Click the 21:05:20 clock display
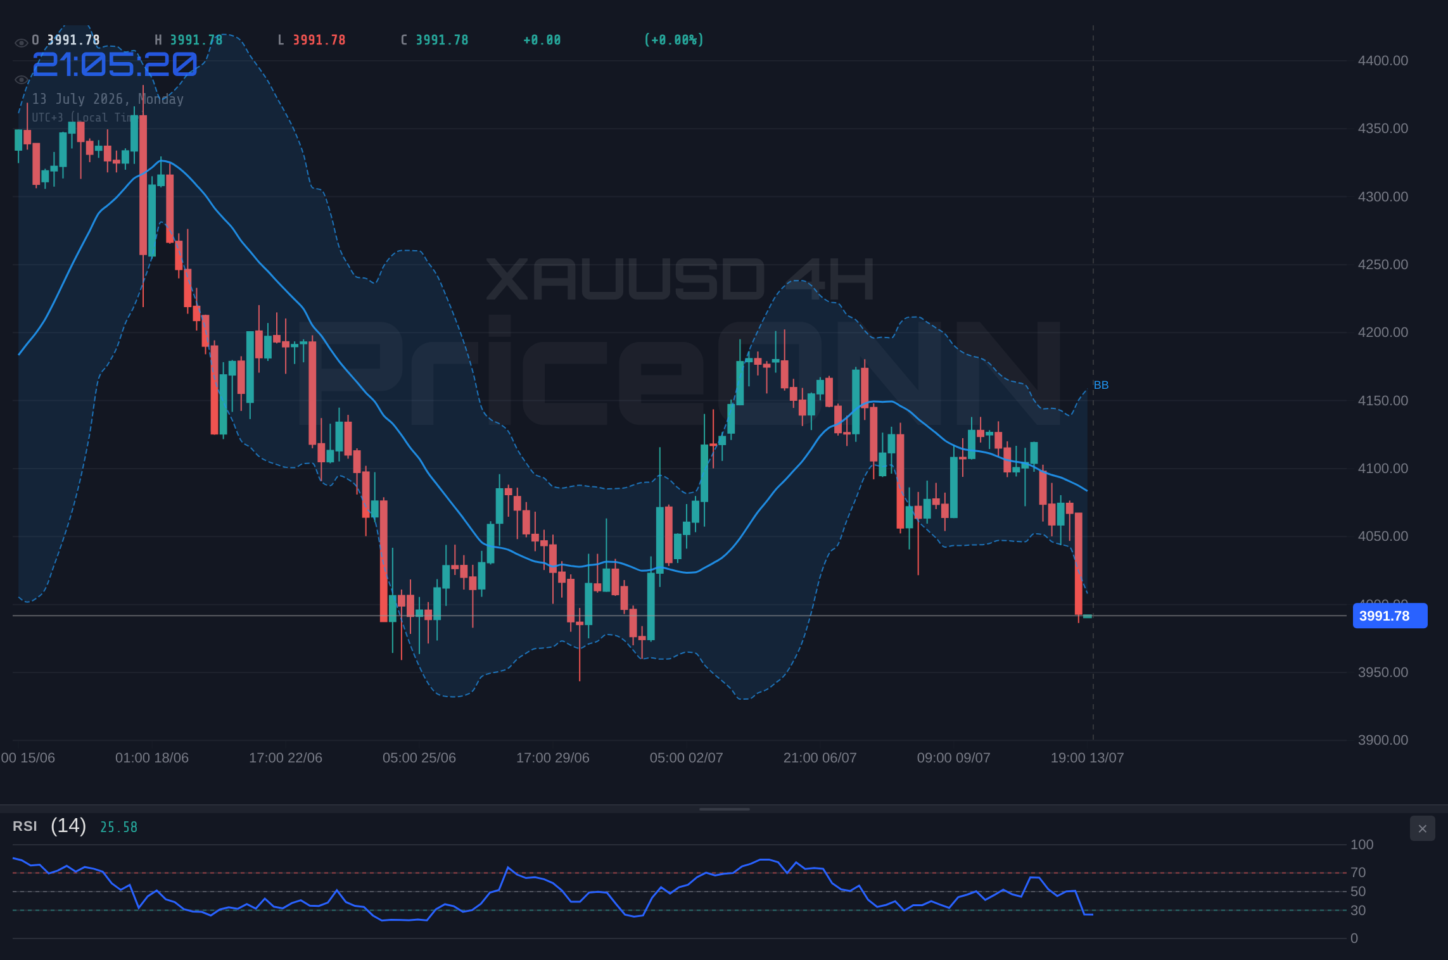This screenshot has height=960, width=1448. 115,64
